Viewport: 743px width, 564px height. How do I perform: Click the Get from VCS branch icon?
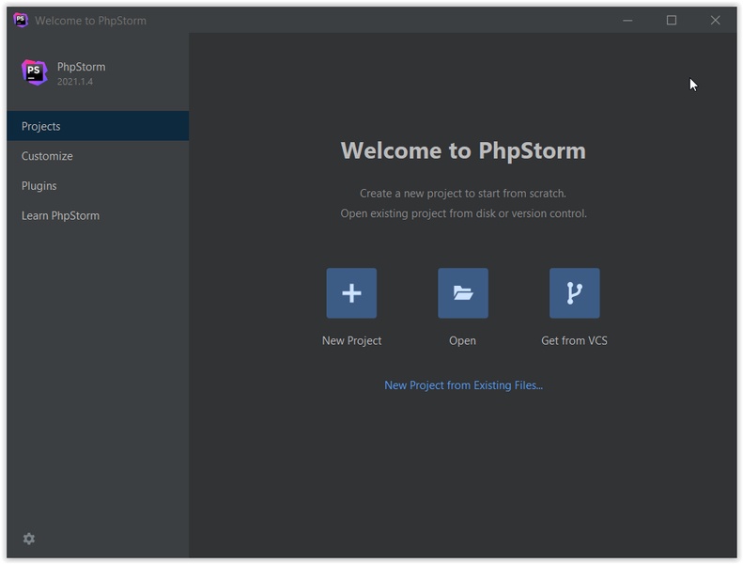[x=574, y=293]
